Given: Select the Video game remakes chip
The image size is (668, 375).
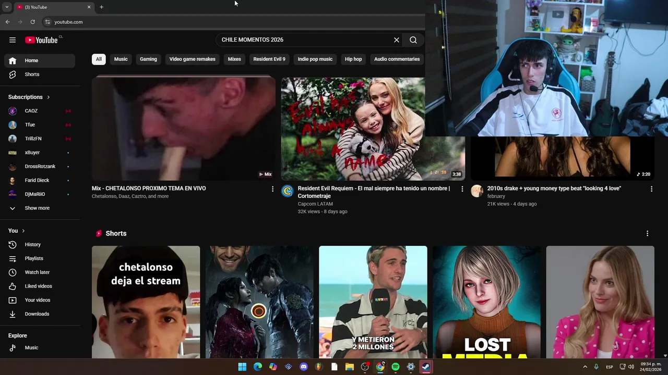Looking at the screenshot, I should 192,59.
